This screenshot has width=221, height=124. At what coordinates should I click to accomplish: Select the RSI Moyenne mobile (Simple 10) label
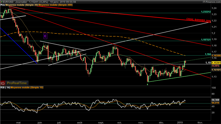tap(27, 88)
